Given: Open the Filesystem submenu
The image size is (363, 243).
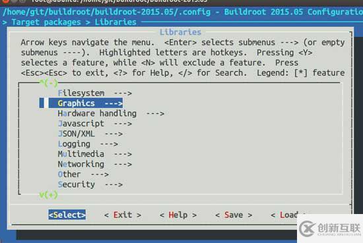Looking at the screenshot, I should (x=95, y=93).
